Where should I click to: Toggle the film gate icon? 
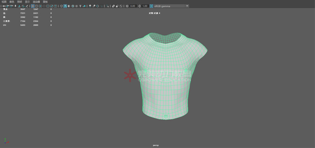pos(36,6)
